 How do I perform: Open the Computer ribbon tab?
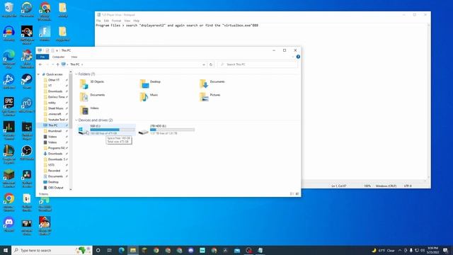(x=58, y=57)
